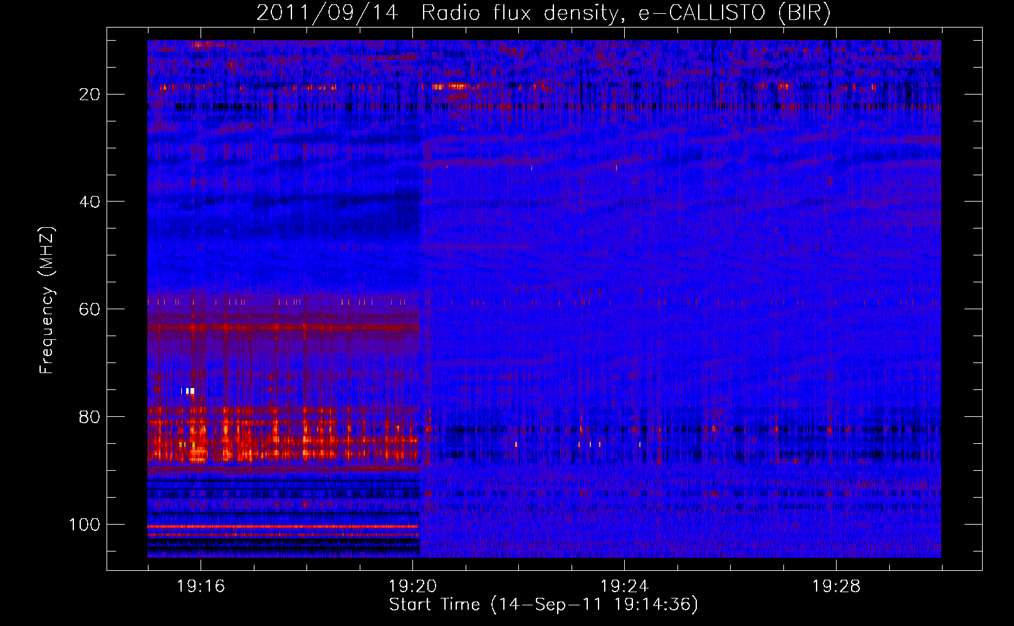Click the 19:16 time tick label
The height and width of the screenshot is (626, 1014).
click(201, 587)
